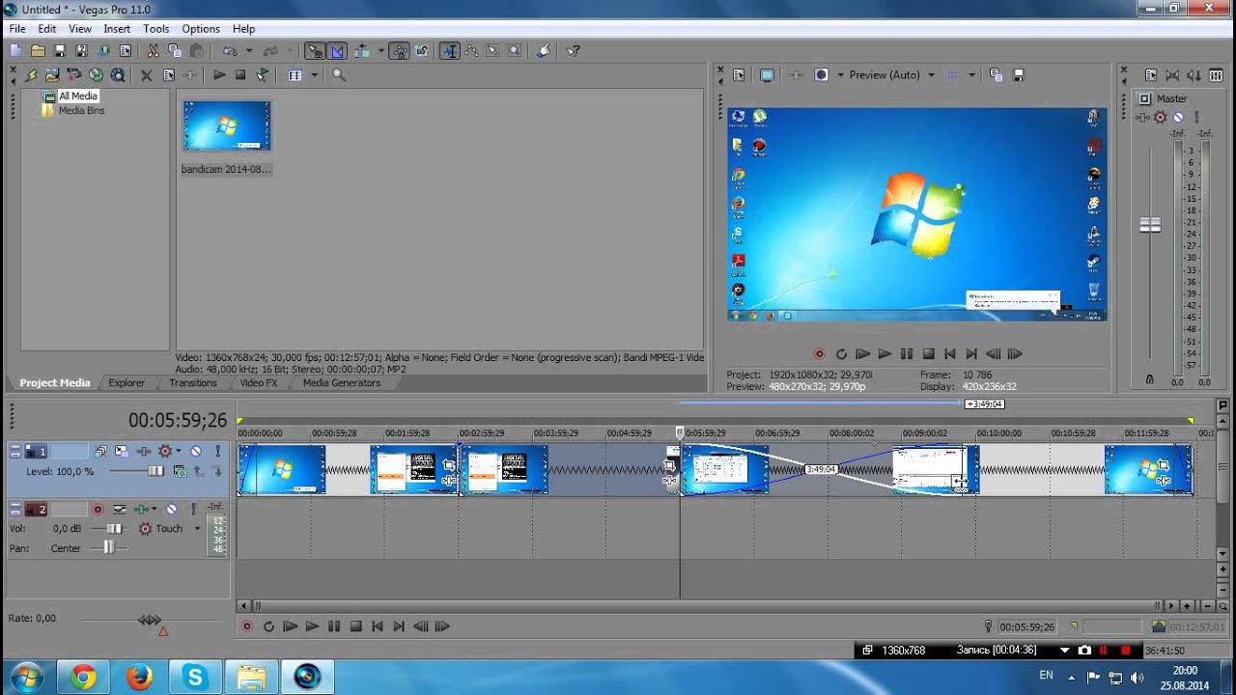This screenshot has height=695, width=1236.
Task: Click Record in the timeline transport bar
Action: [x=246, y=626]
